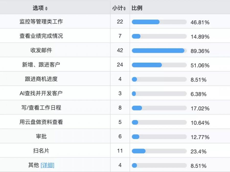The width and height of the screenshot is (230, 172).
Task: Select the 用云盘做资料查看 row
Action: [x=115, y=122]
